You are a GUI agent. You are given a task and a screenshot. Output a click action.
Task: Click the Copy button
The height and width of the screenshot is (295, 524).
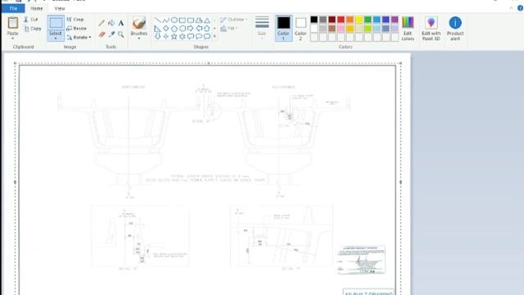tap(33, 29)
